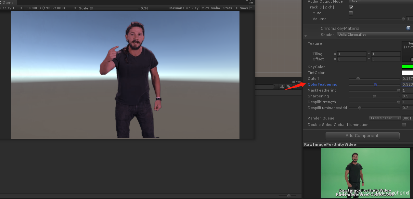This screenshot has height=199, width=413.
Task: Click the Add Component button
Action: [x=362, y=136]
